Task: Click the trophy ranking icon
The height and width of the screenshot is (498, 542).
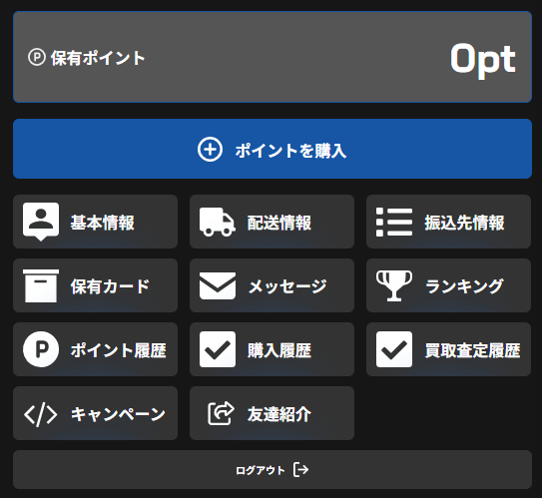Action: tap(394, 285)
